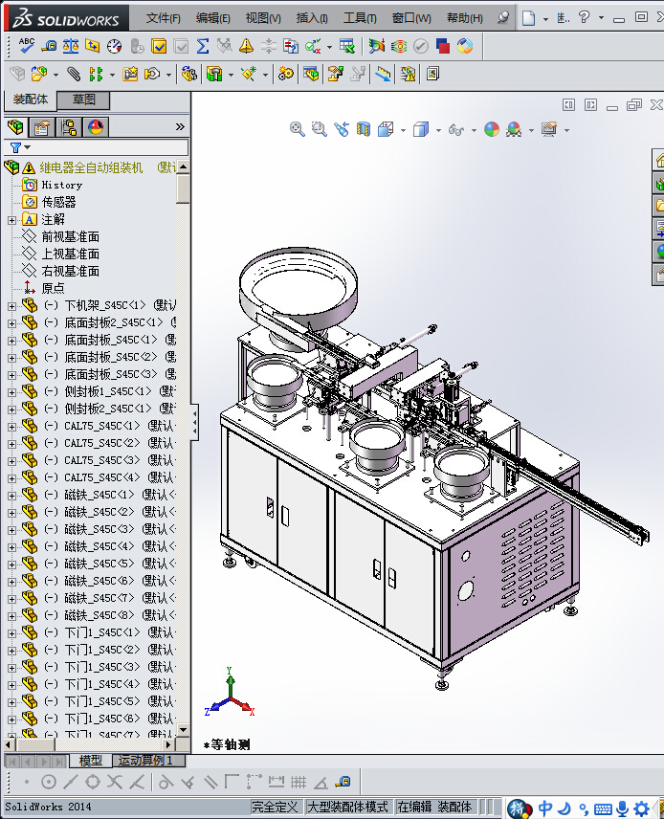664x819 pixels.
Task: Click the Zoom to Fit magnifier icon
Action: pyautogui.click(x=298, y=129)
